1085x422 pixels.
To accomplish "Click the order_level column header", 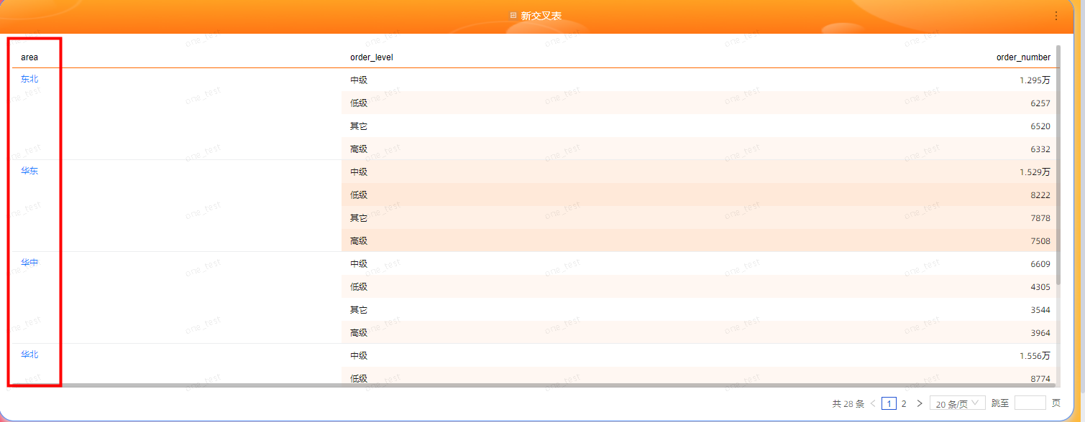I will pos(371,57).
